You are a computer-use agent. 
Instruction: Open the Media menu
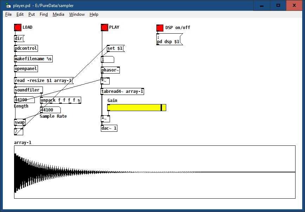(x=58, y=14)
